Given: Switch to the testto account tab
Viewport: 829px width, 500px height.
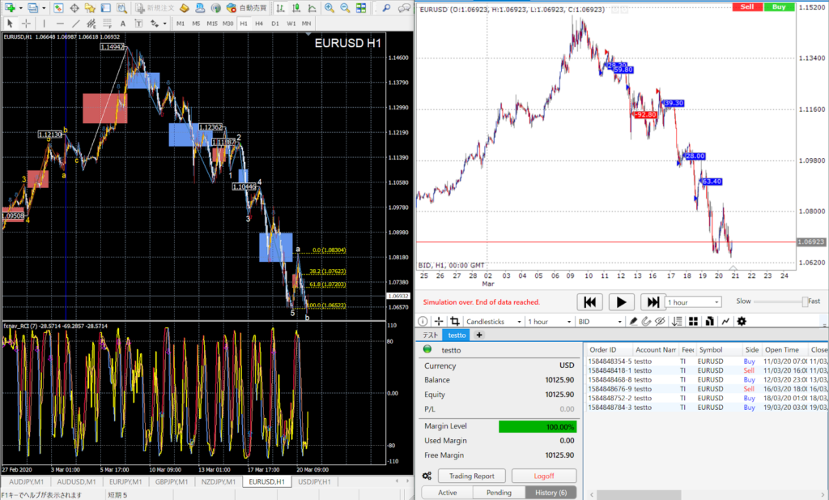Looking at the screenshot, I should [457, 335].
